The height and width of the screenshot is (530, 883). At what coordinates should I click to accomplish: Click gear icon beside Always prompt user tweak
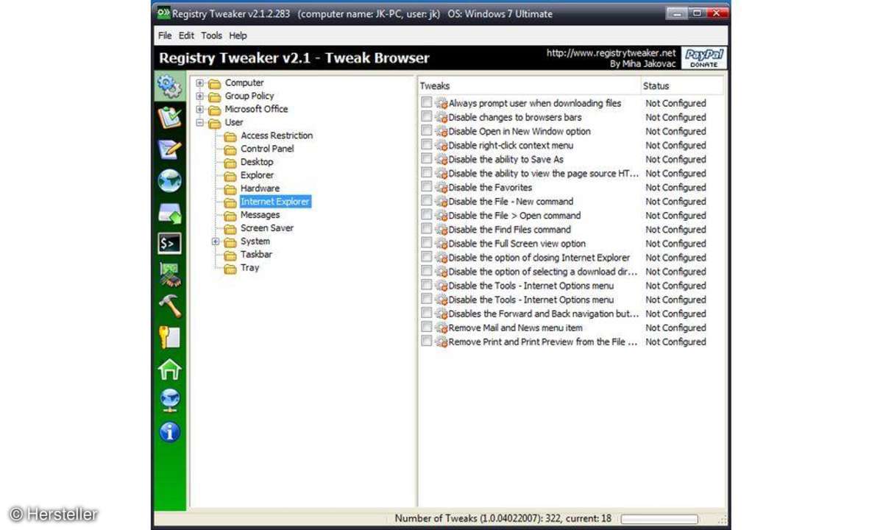tap(441, 104)
